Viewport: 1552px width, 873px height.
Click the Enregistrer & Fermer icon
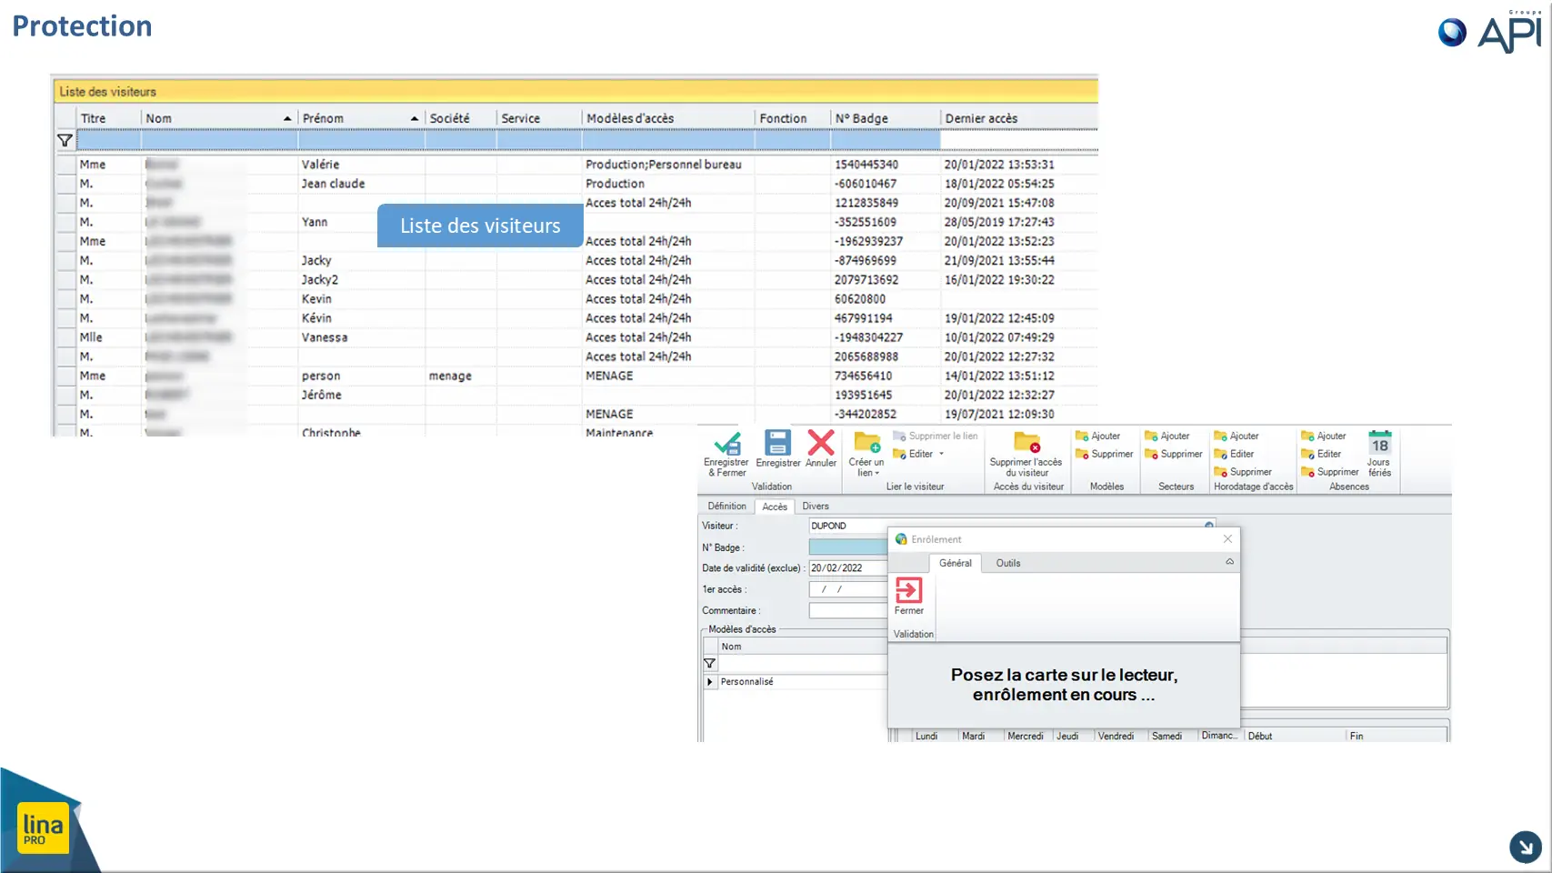click(x=726, y=444)
